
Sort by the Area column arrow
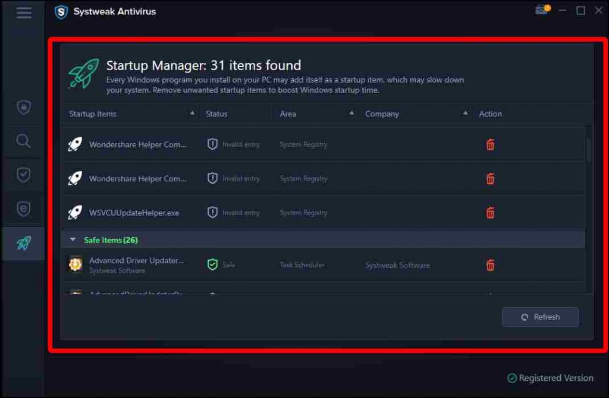351,113
